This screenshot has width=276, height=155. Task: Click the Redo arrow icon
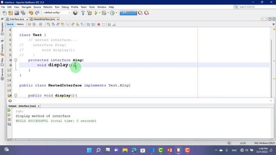tap(37, 13)
